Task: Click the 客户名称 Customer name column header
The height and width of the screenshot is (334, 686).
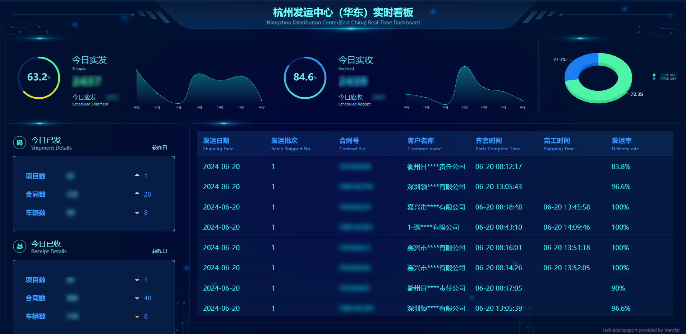Action: pyautogui.click(x=424, y=144)
